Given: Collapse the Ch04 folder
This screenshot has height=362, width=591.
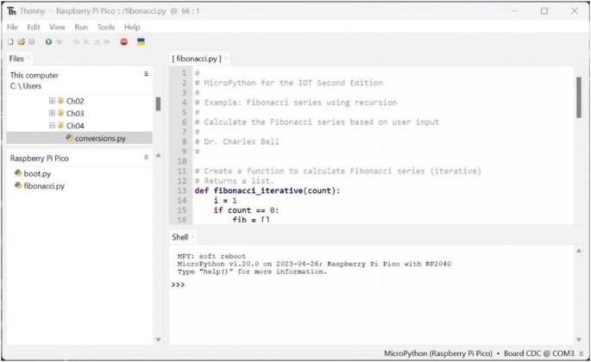Looking at the screenshot, I should (x=53, y=126).
